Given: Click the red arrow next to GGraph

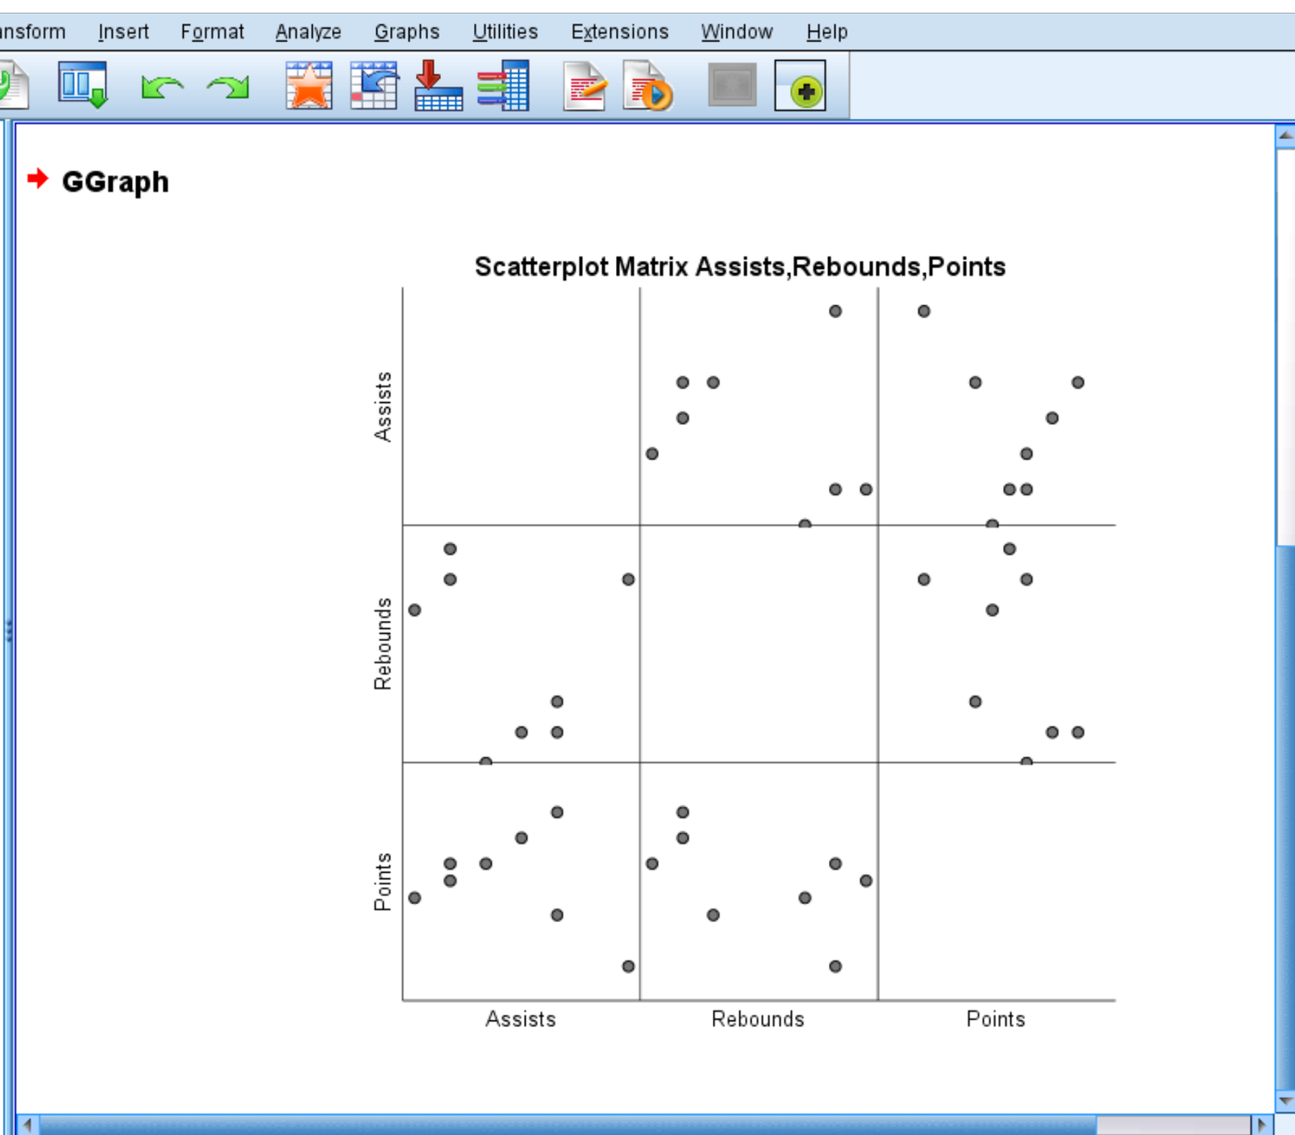Looking at the screenshot, I should [38, 178].
